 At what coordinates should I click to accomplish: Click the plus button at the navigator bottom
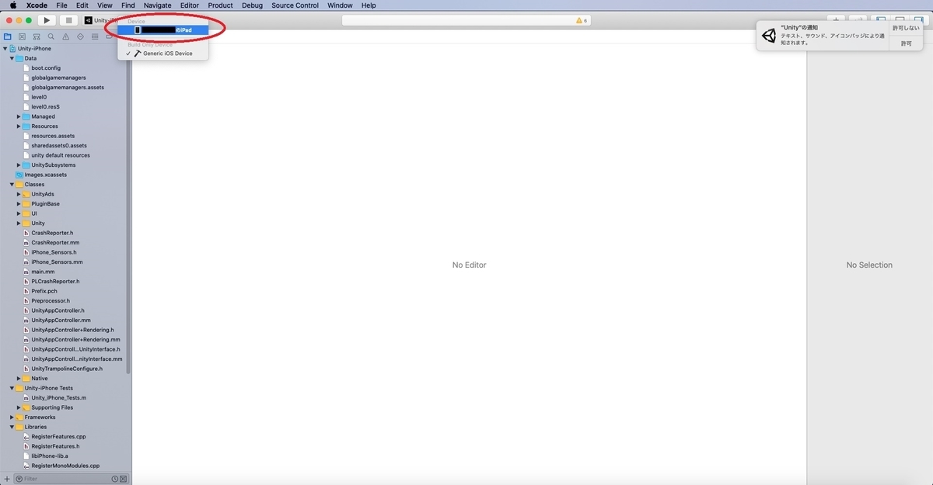point(7,479)
